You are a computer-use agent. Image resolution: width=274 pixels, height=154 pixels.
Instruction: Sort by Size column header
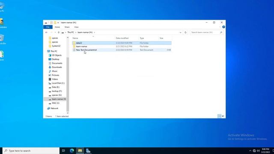point(165,38)
